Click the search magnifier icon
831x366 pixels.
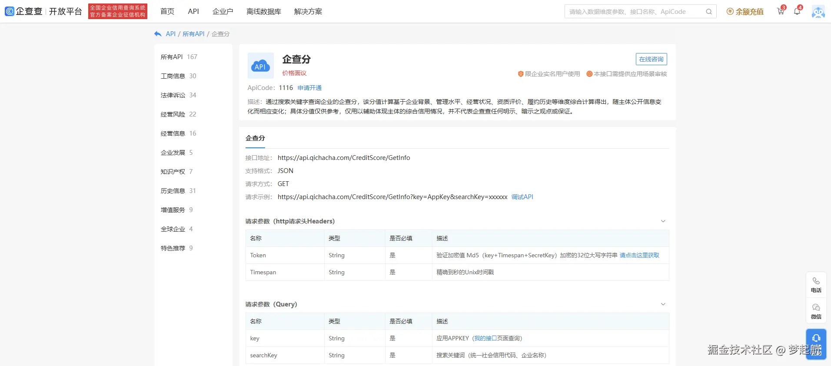709,12
